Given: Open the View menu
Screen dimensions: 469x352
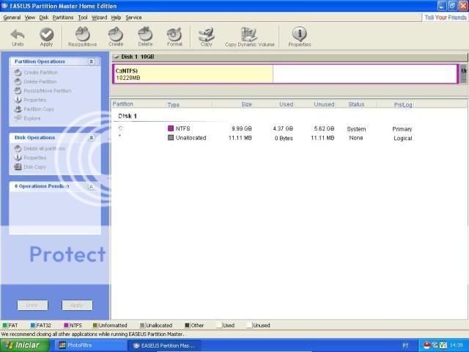Looking at the screenshot, I should [29, 18].
